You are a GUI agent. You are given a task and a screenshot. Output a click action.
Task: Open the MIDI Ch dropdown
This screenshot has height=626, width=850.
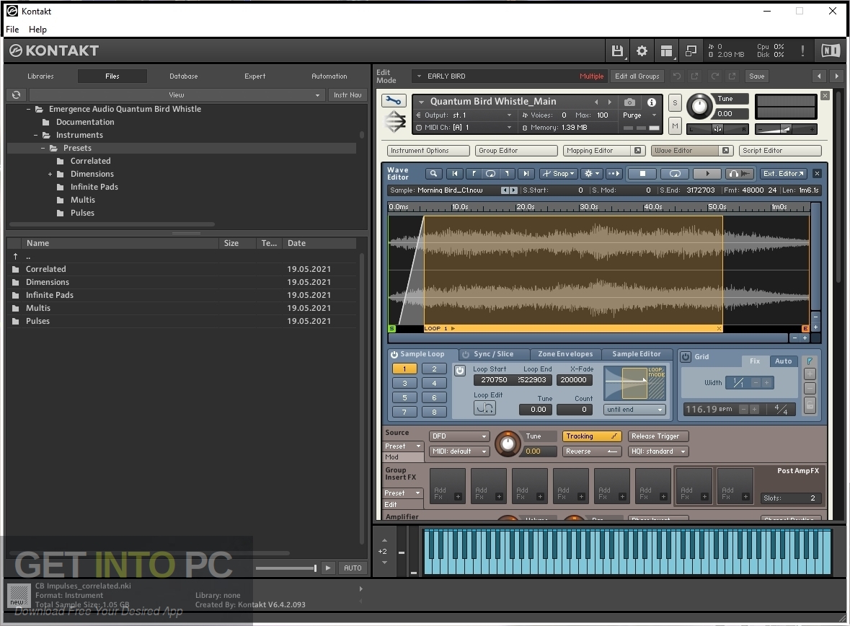[464, 128]
